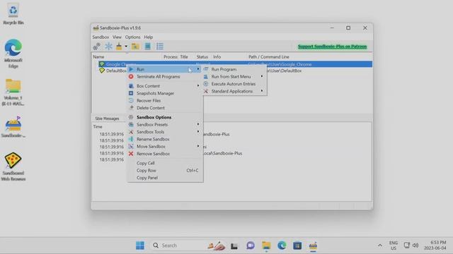The image size is (453, 254).
Task: Click the Sandboxie-Plus taskbar icon
Action: coord(313,246)
